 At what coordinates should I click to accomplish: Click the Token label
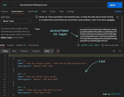37,29
